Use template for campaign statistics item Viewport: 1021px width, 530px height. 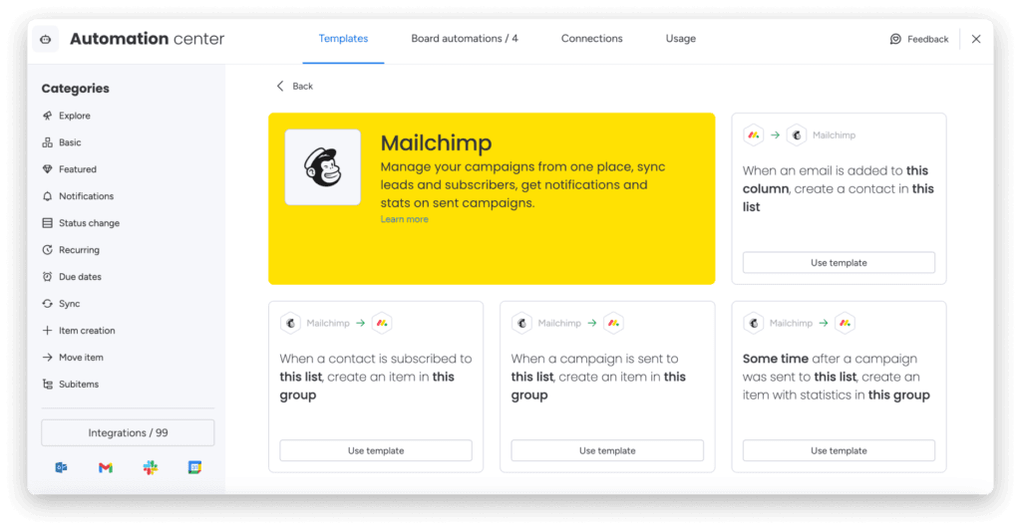[x=839, y=450]
